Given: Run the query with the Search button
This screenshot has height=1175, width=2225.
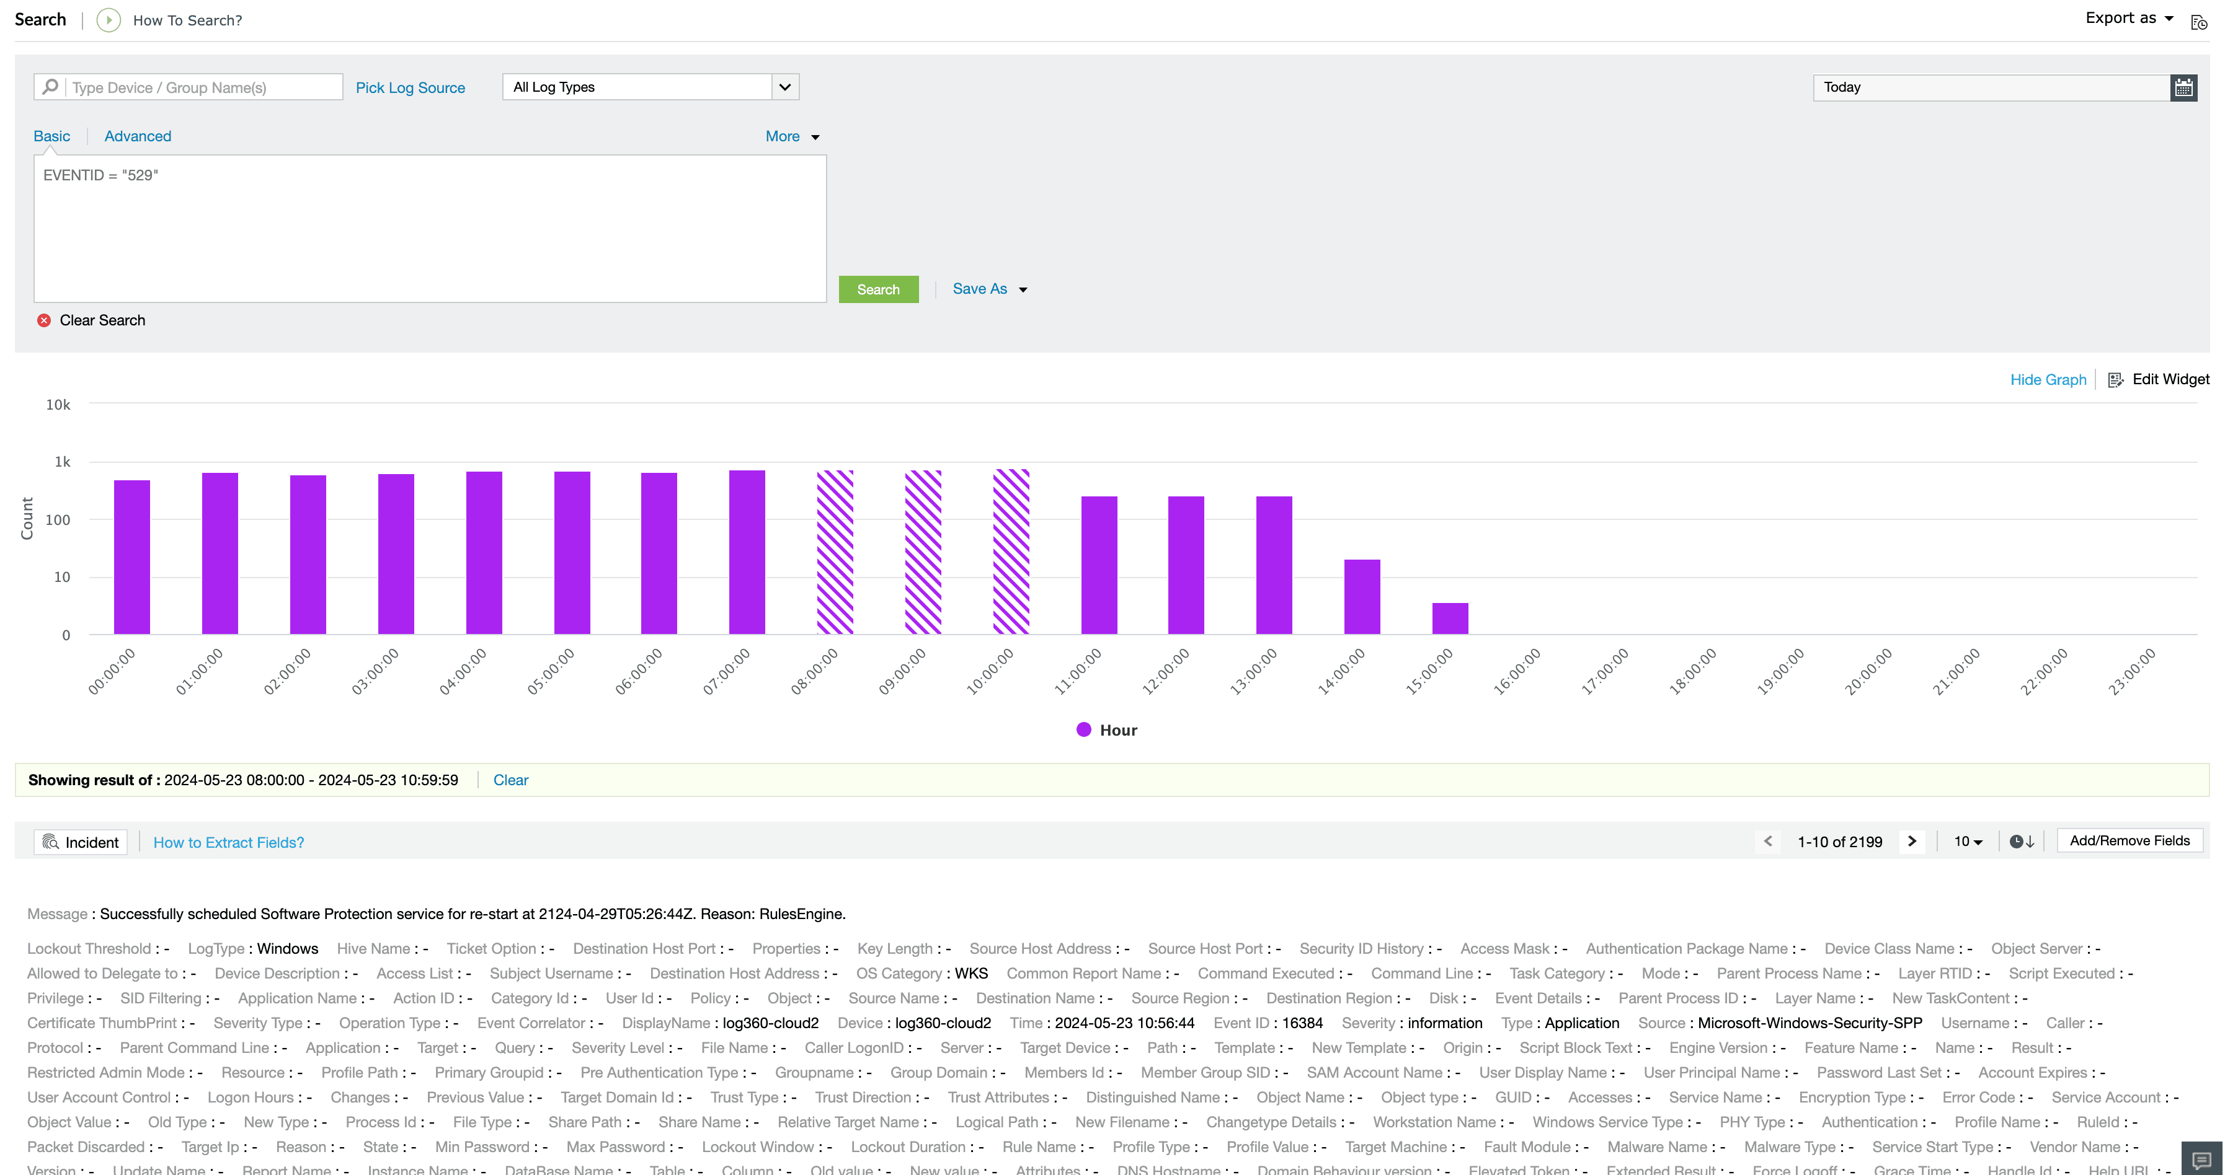Looking at the screenshot, I should tap(879, 289).
